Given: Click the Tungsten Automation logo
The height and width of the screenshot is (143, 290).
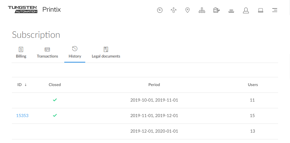Looking at the screenshot, I should (23, 10).
